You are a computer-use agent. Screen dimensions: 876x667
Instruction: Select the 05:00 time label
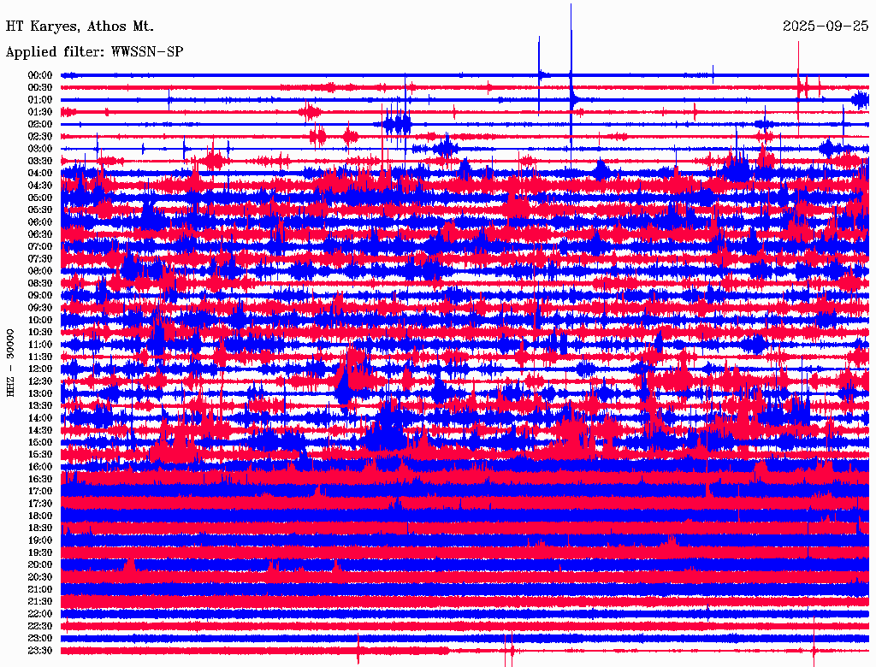tap(39, 198)
